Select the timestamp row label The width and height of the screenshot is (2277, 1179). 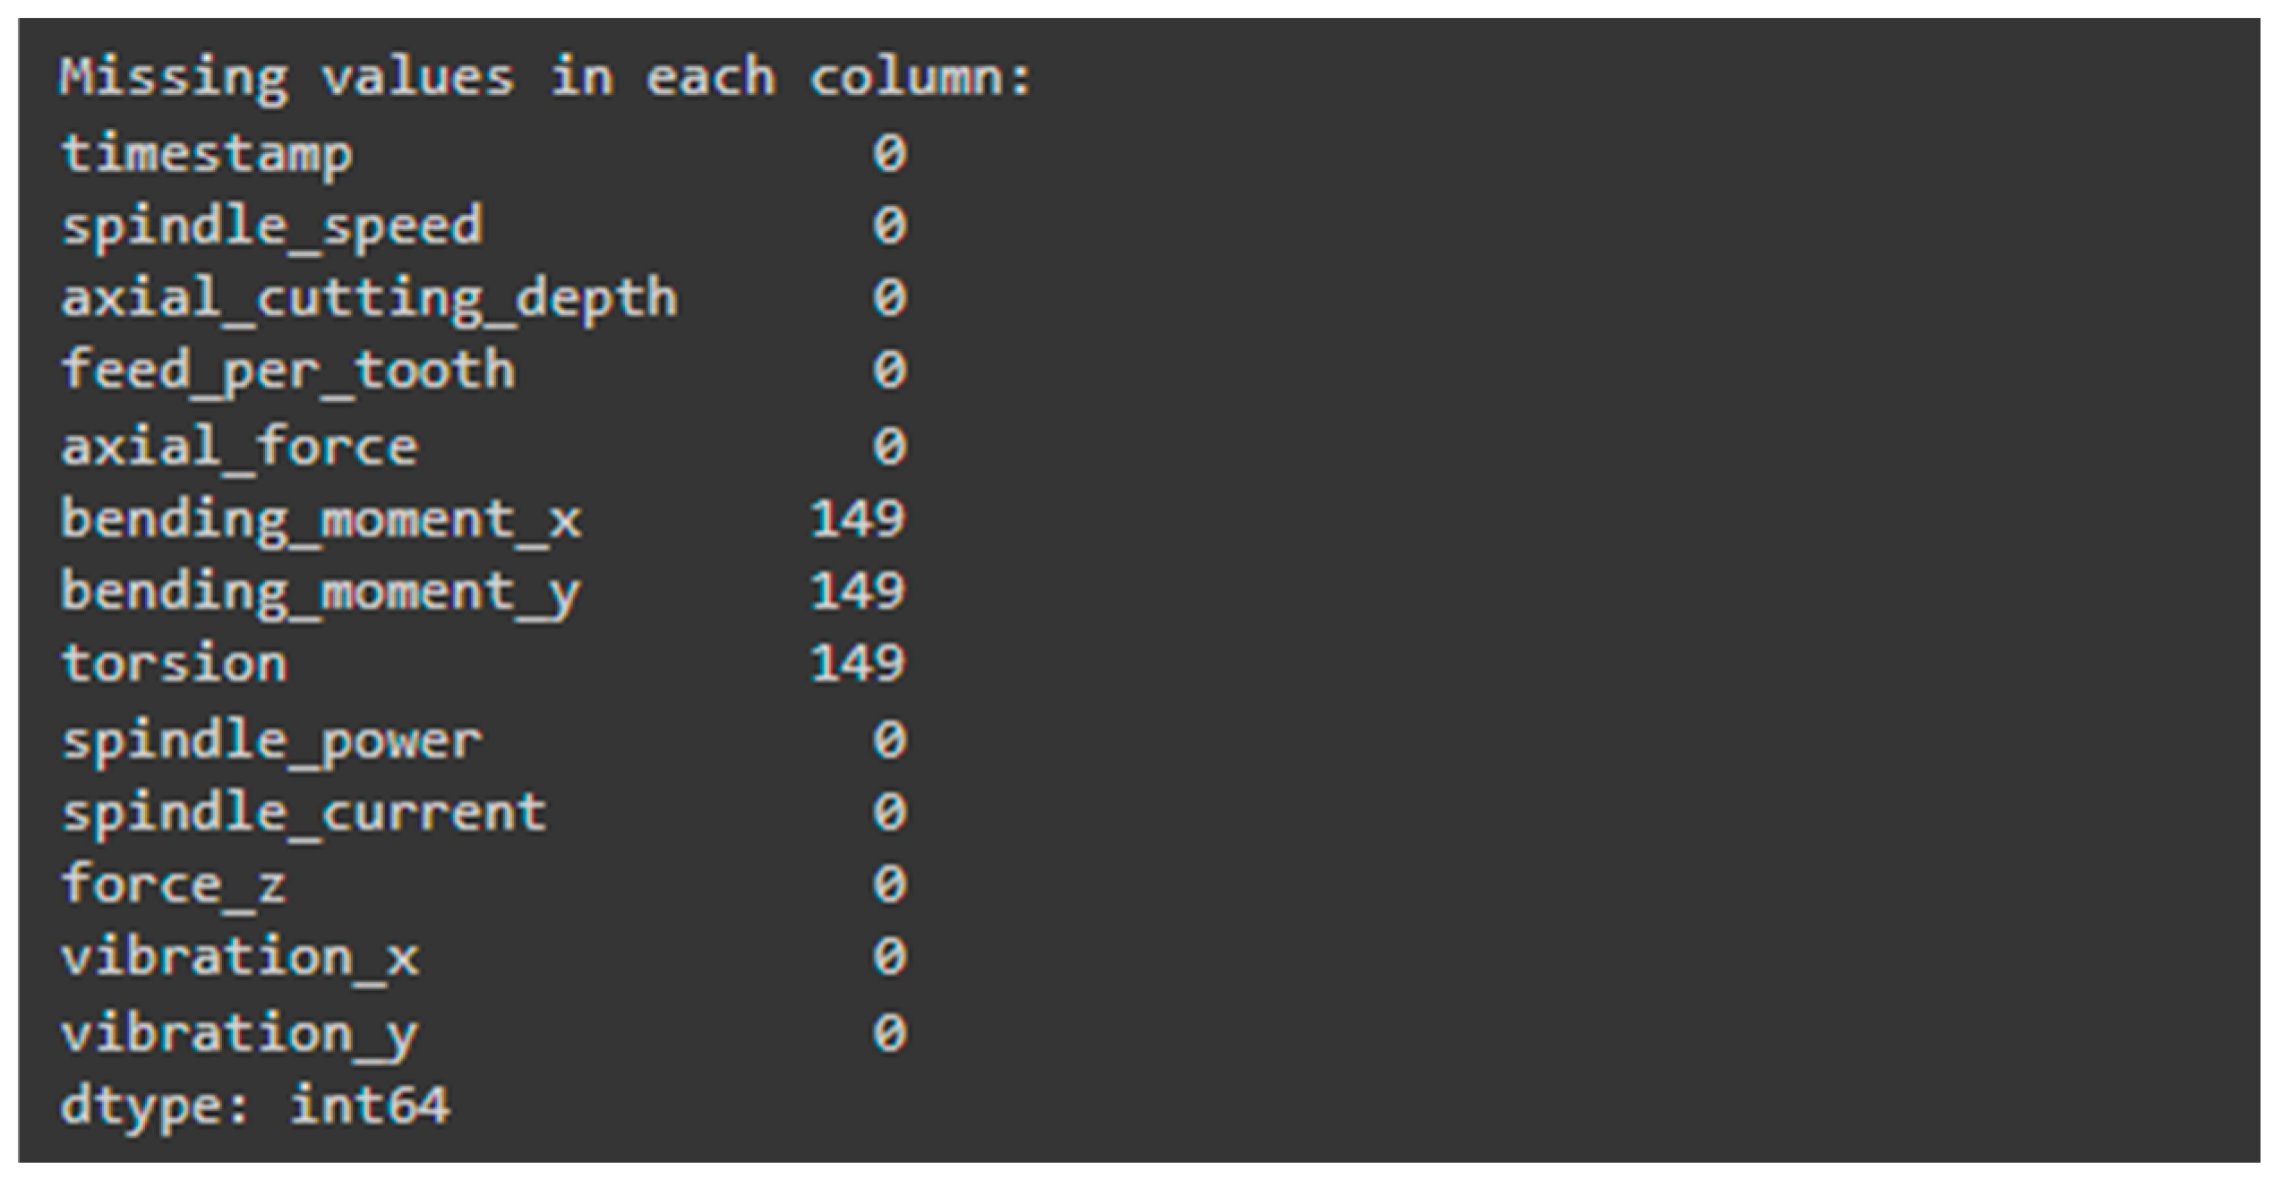point(207,156)
